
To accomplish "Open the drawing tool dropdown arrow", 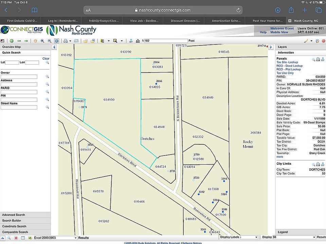I will [311, 41].
